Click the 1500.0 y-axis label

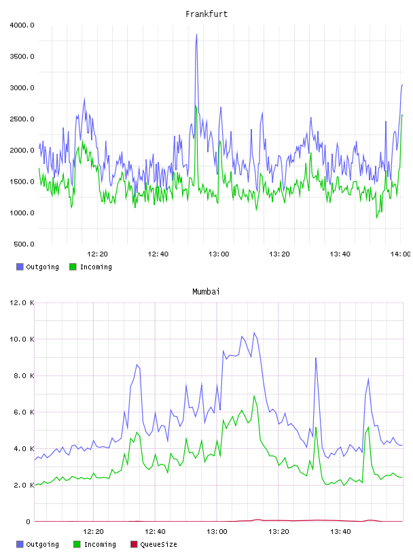click(x=22, y=182)
